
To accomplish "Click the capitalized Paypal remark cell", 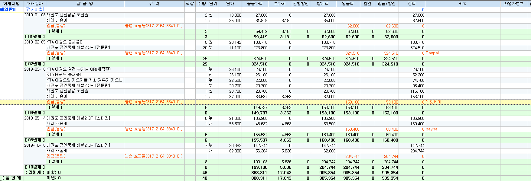I will pyautogui.click(x=463, y=53).
